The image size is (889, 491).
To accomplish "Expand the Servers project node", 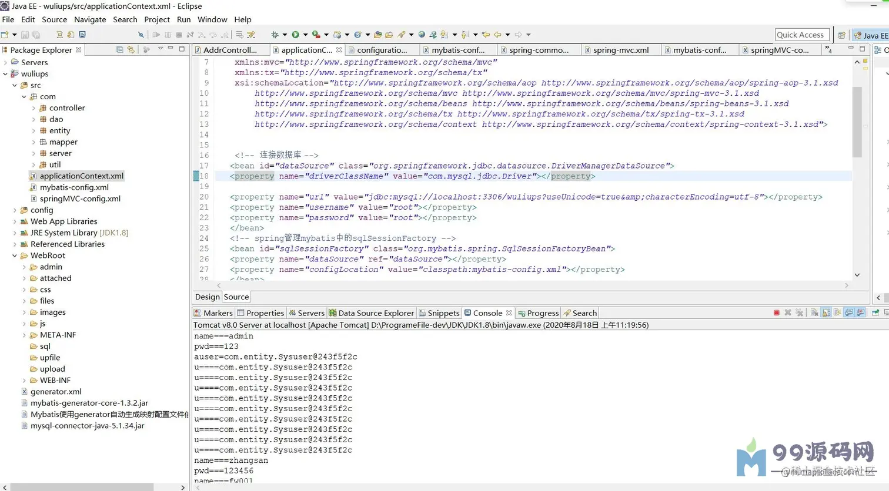I will 5,62.
